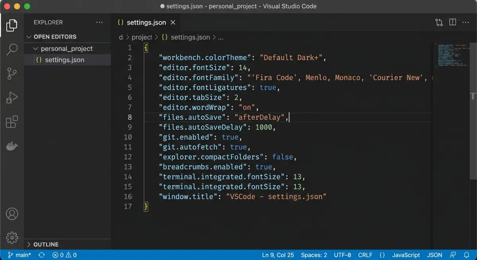477x260 pixels.
Task: Collapse the OPEN EDITORS section
Action: click(67, 37)
